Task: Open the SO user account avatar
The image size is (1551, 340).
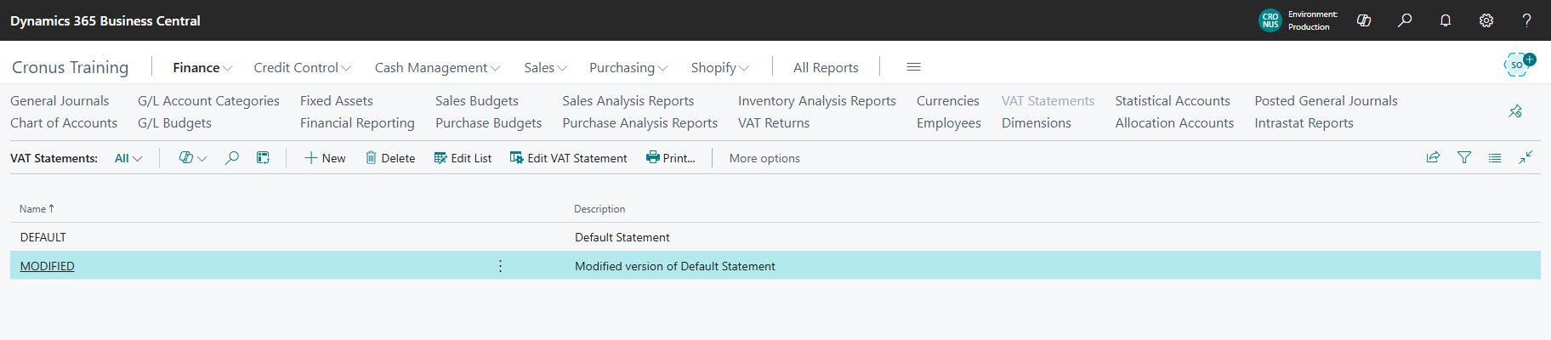Action: click(x=1519, y=65)
